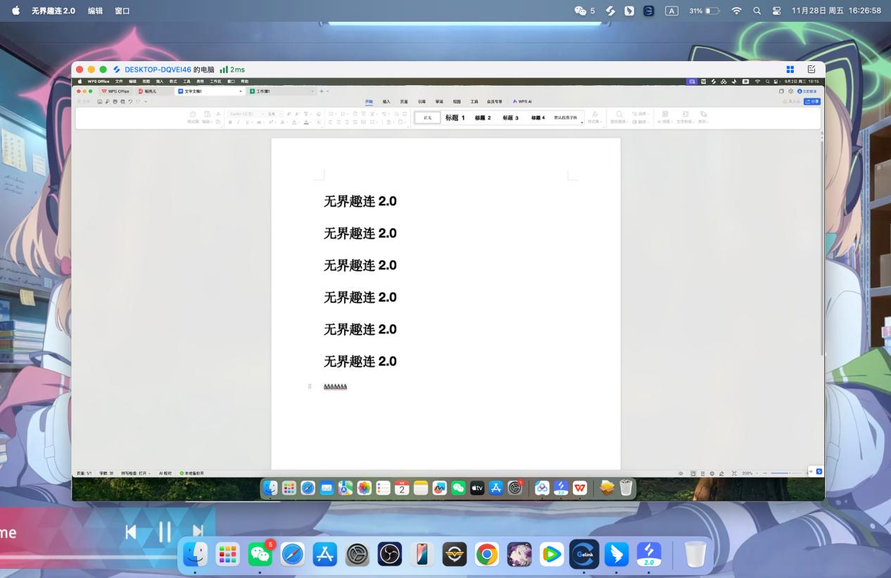Open App Store in the outer dock
The width and height of the screenshot is (891, 578).
click(x=325, y=555)
